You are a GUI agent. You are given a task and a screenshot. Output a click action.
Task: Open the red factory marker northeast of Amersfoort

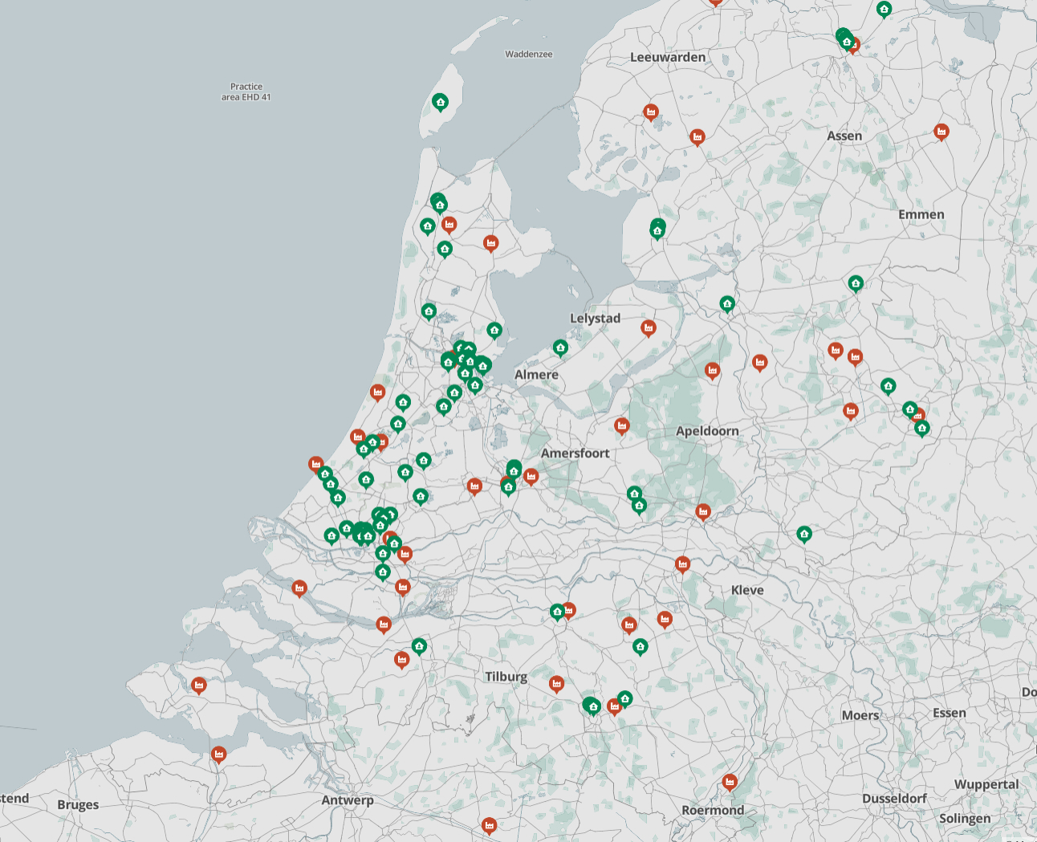pyautogui.click(x=621, y=425)
